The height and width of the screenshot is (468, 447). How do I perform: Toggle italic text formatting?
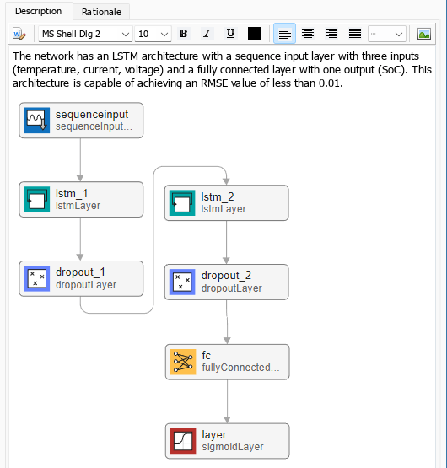[207, 34]
